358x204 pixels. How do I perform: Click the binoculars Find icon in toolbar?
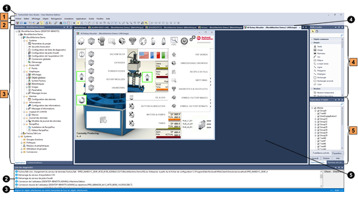(x=61, y=23)
